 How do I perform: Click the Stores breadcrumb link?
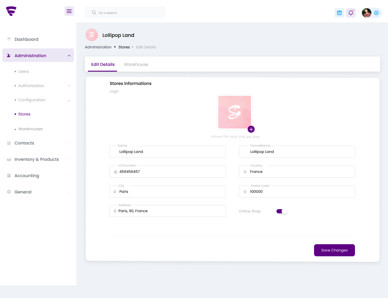point(124,47)
